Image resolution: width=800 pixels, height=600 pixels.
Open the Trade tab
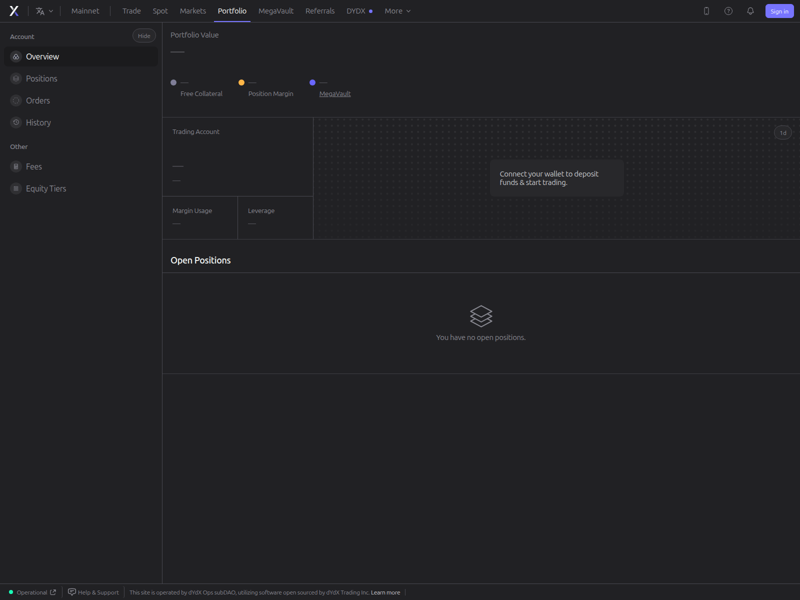coord(131,11)
